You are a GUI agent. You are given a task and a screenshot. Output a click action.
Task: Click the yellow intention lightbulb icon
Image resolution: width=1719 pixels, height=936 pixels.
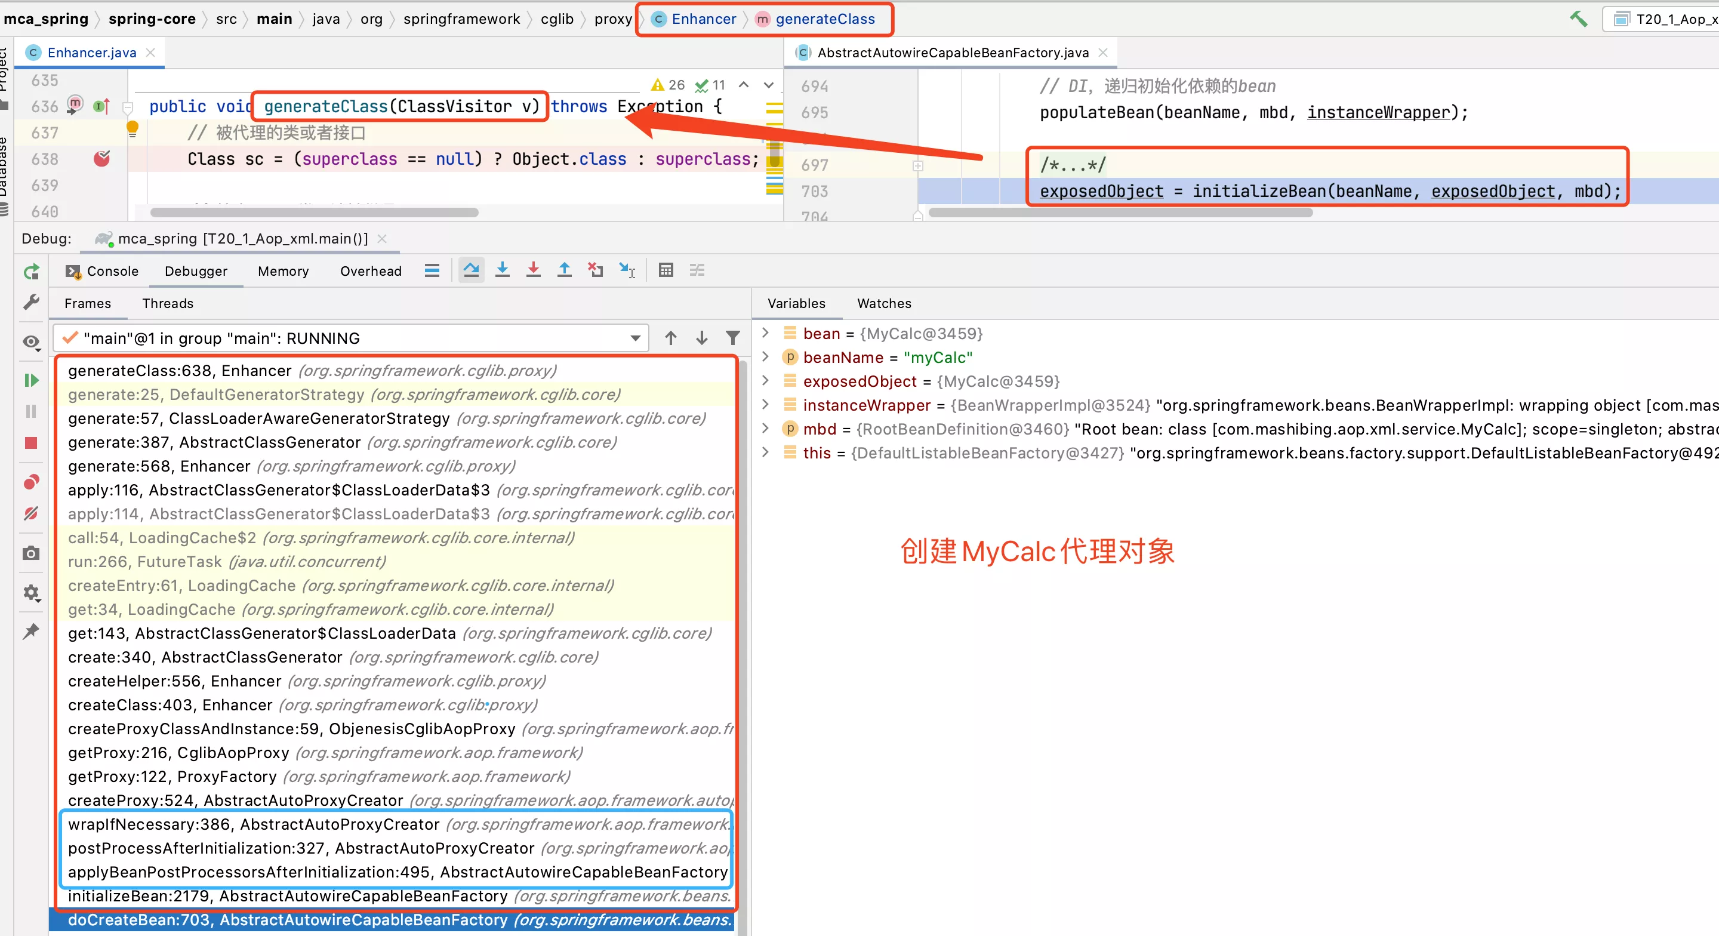[132, 129]
